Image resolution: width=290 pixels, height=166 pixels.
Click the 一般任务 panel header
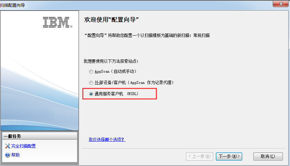tap(40, 136)
